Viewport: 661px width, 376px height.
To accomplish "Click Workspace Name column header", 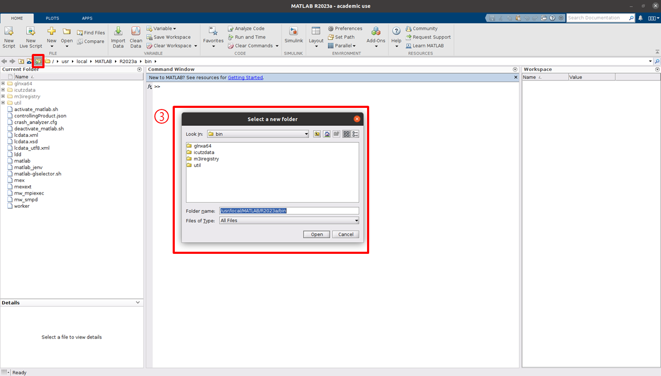I will pos(545,77).
